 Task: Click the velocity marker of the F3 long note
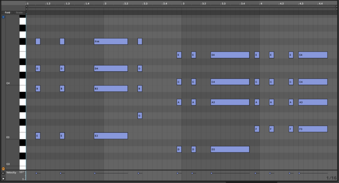click(x=299, y=173)
